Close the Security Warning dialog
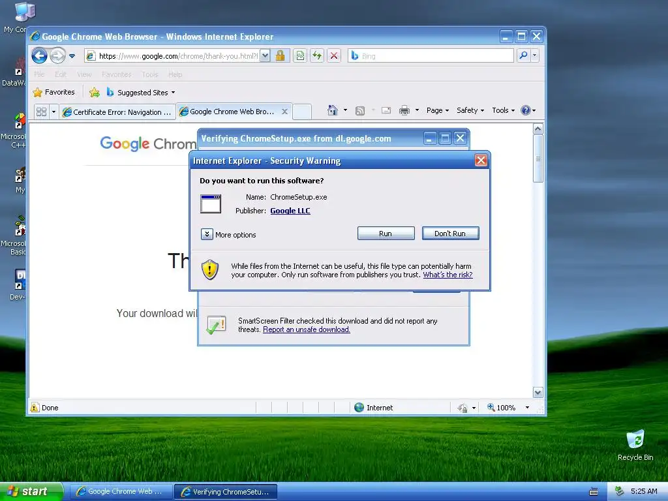668x501 pixels. tap(481, 160)
